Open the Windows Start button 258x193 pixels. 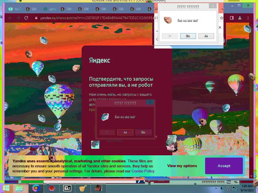click(6, 188)
